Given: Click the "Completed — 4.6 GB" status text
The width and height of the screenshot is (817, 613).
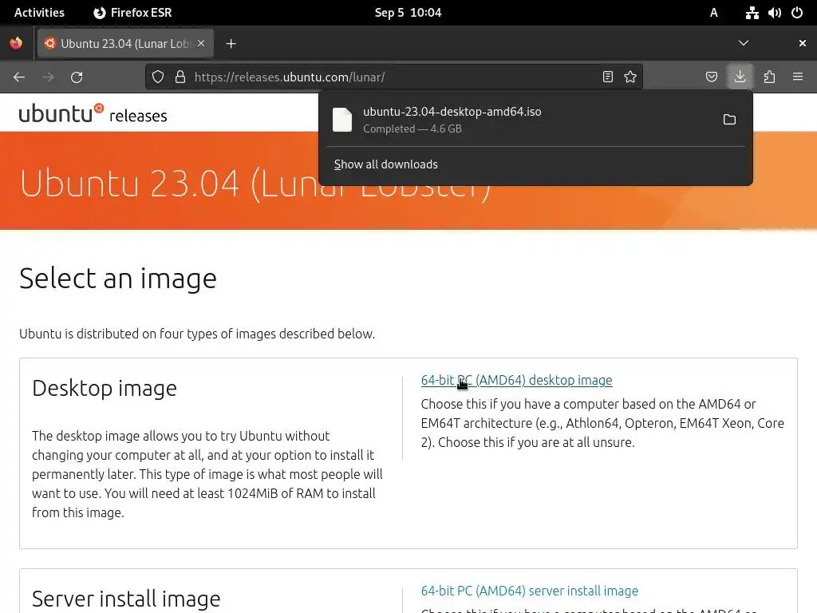Looking at the screenshot, I should [x=412, y=129].
